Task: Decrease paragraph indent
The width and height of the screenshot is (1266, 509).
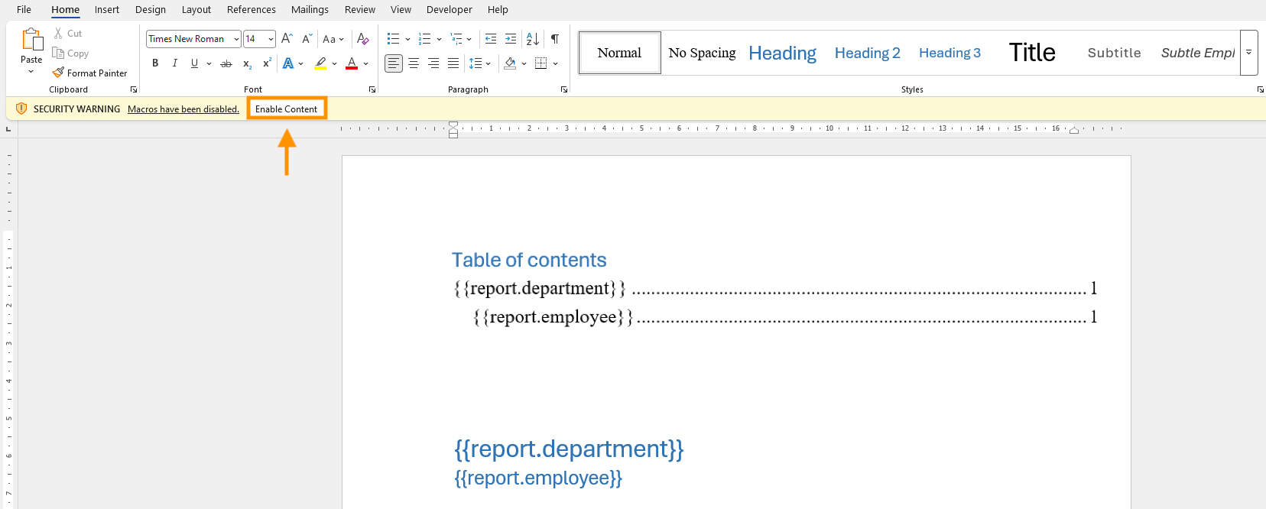Action: point(491,39)
